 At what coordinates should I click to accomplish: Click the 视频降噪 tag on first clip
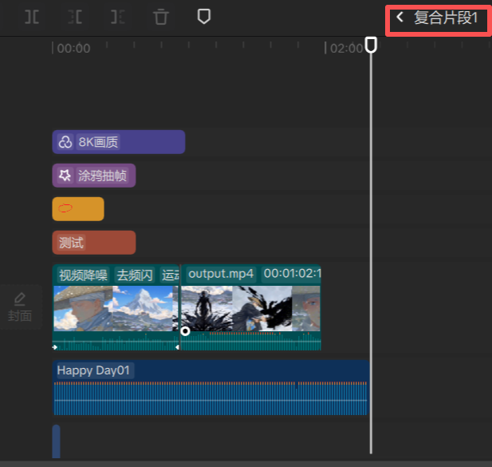coord(83,275)
